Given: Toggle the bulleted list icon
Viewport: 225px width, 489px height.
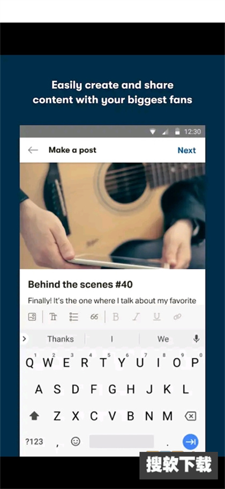Looking at the screenshot, I should click(74, 317).
